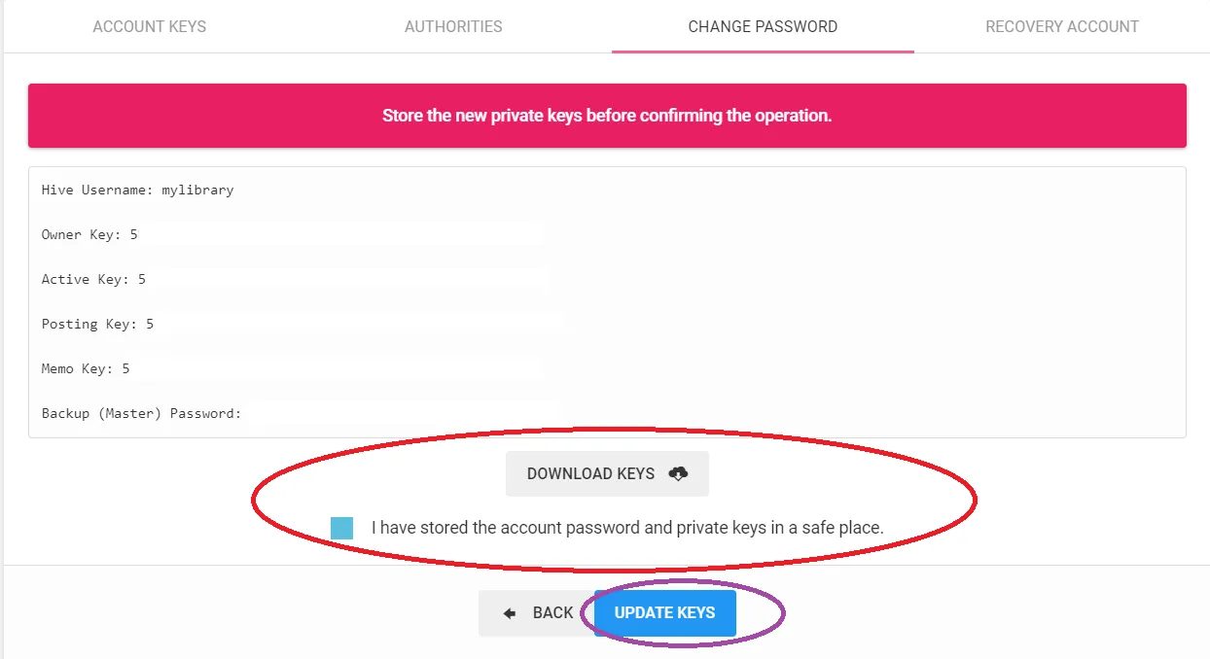This screenshot has height=659, width=1210.
Task: Click the Active Key line
Action: point(93,280)
